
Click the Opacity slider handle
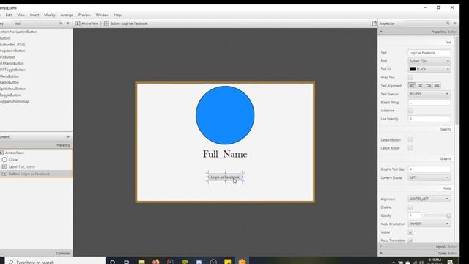tap(448, 216)
